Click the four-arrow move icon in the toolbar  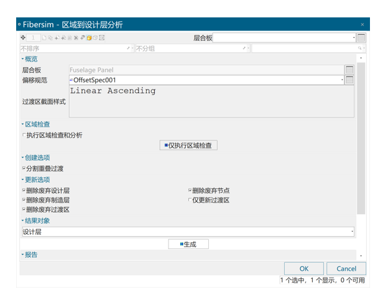23,37
